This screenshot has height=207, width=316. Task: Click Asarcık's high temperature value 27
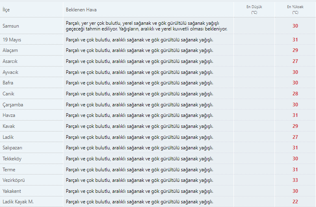[x=295, y=61]
